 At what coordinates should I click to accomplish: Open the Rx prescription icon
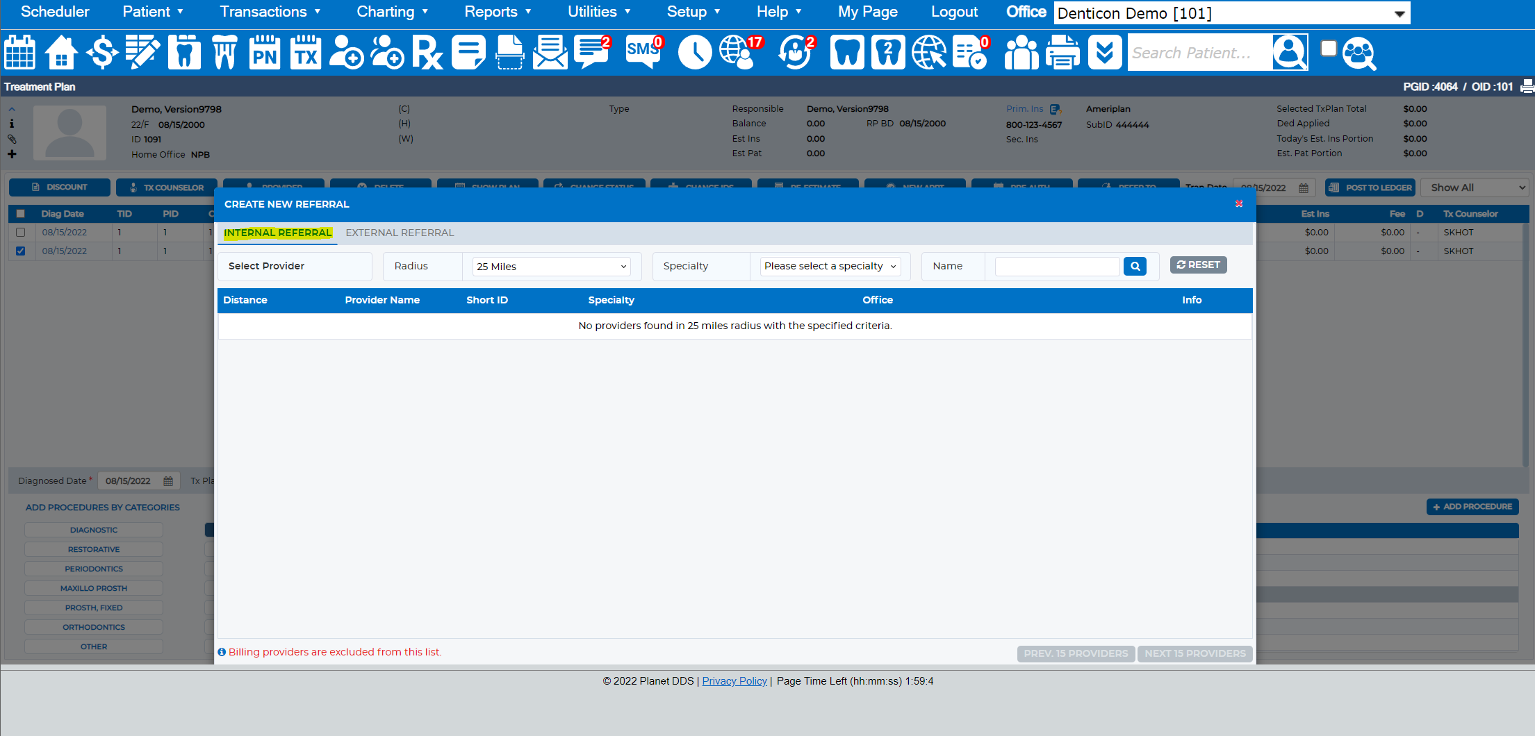click(x=427, y=53)
